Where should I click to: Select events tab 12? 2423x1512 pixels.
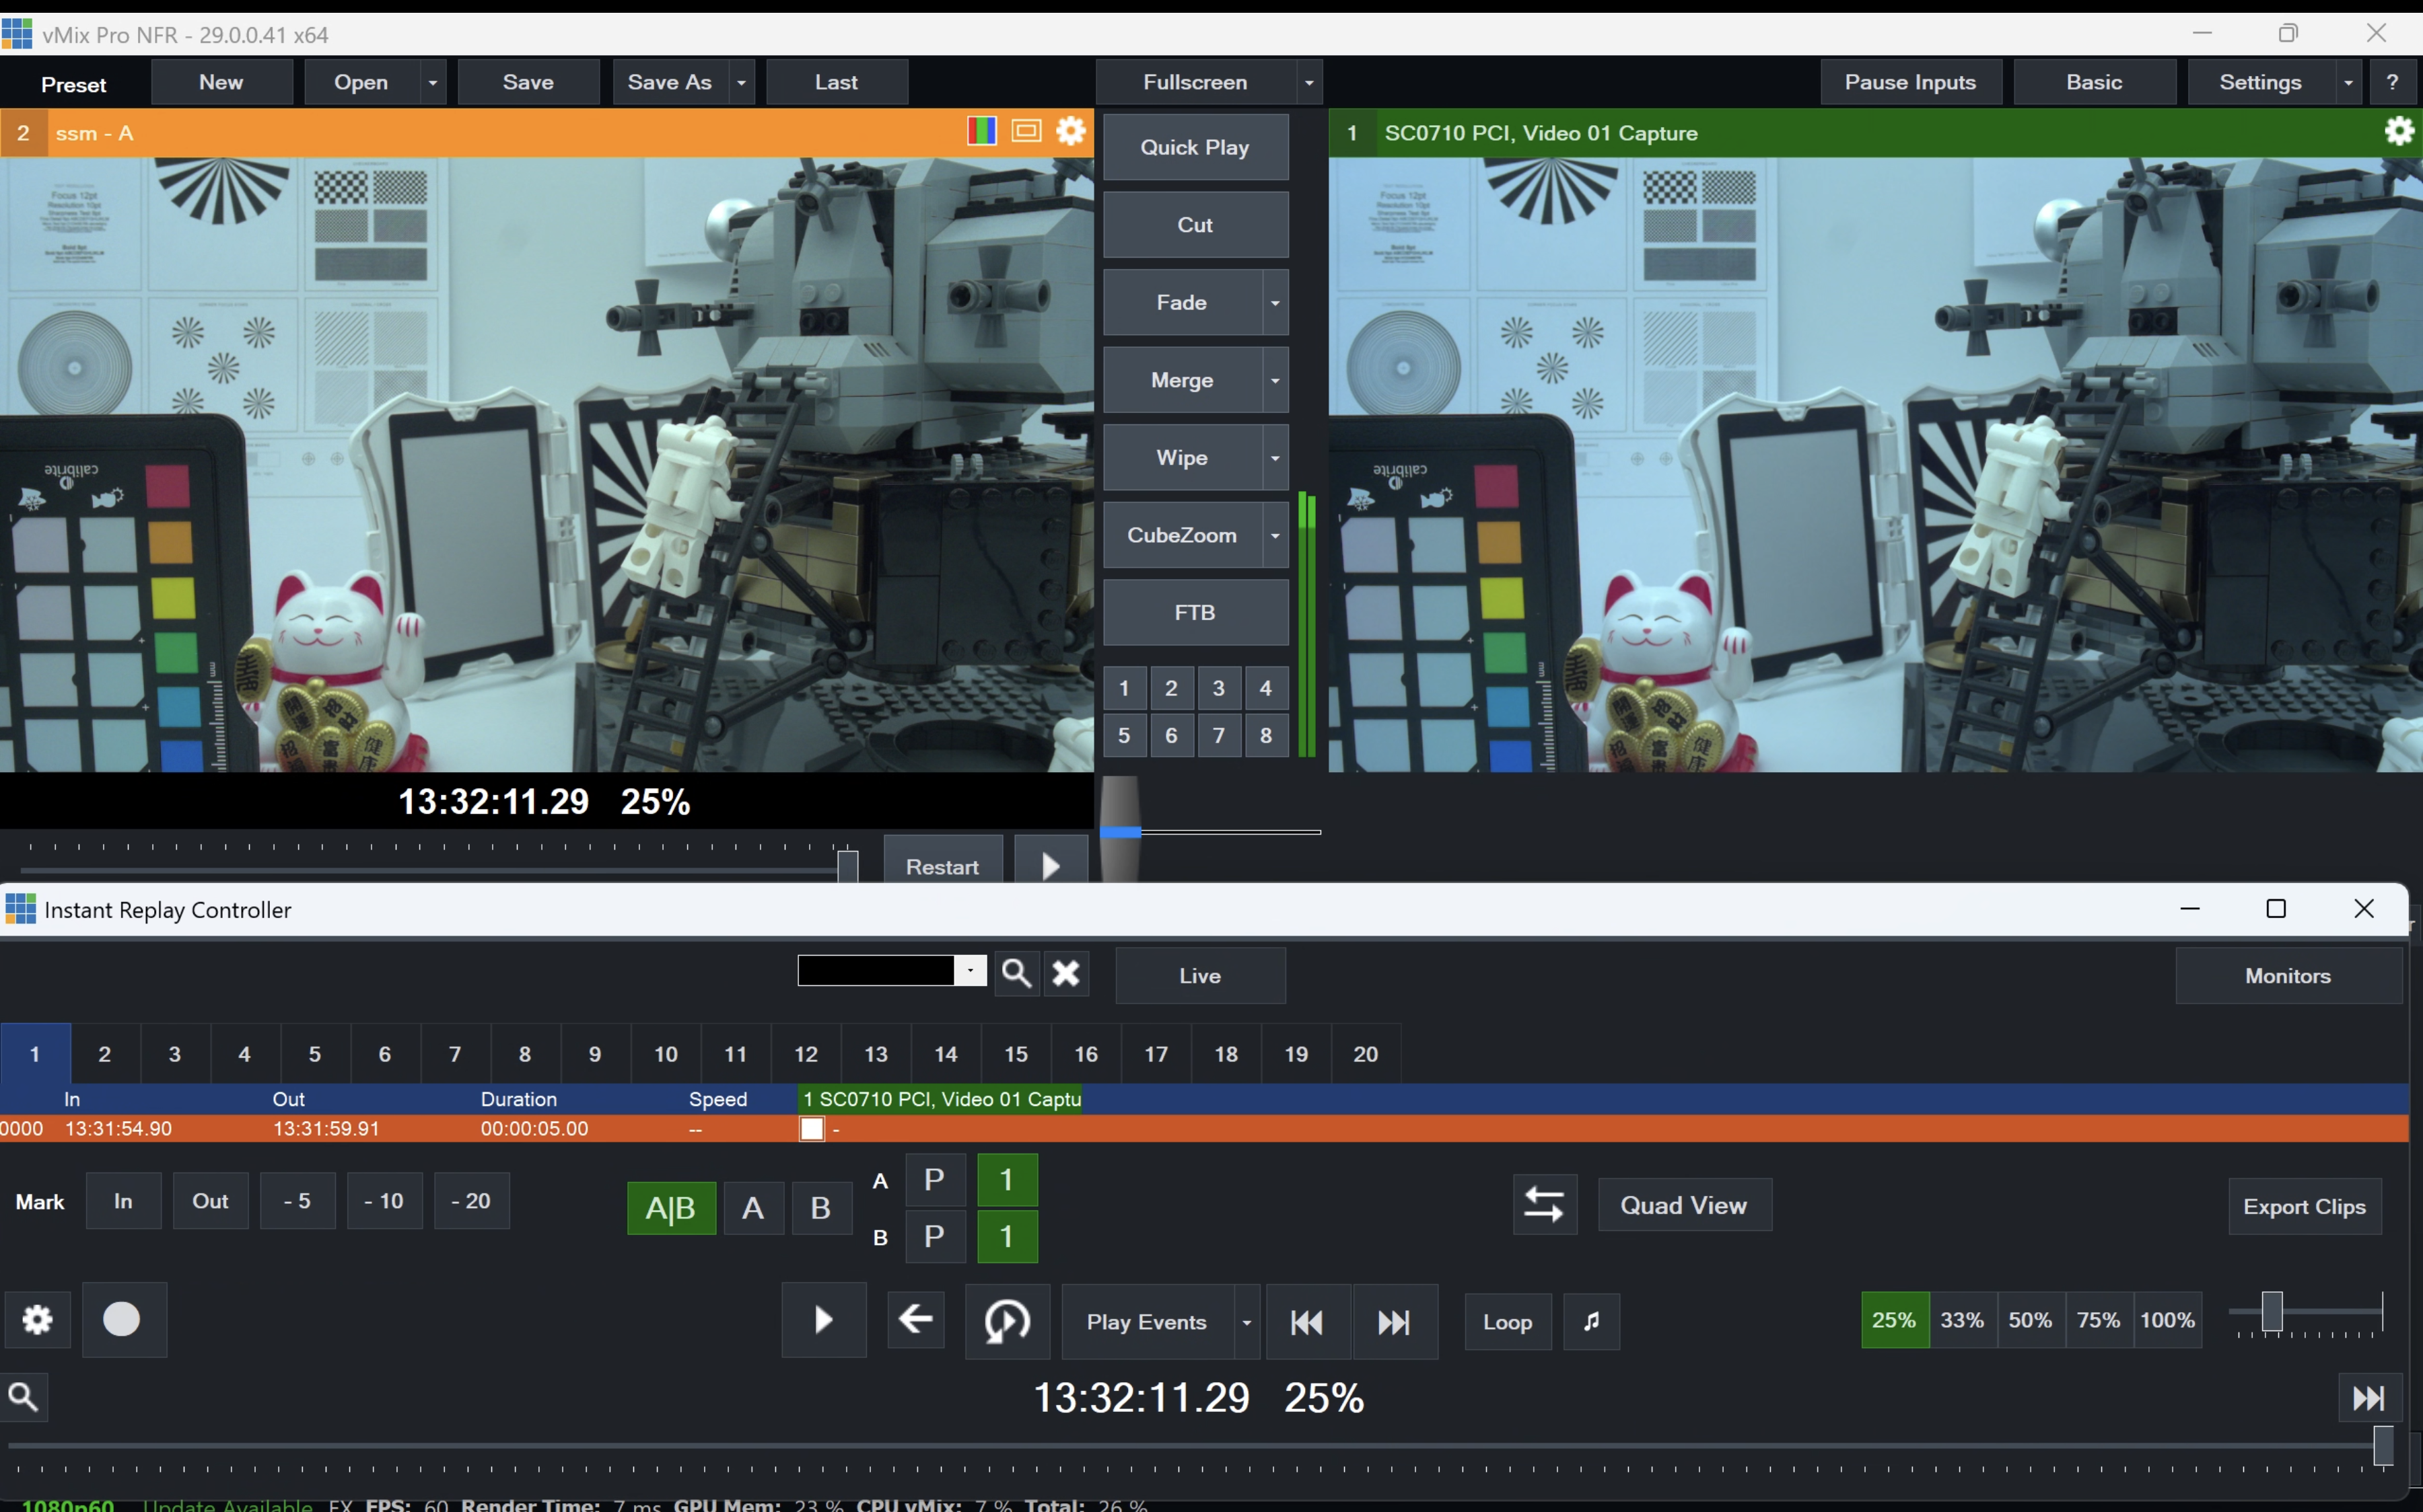click(806, 1053)
